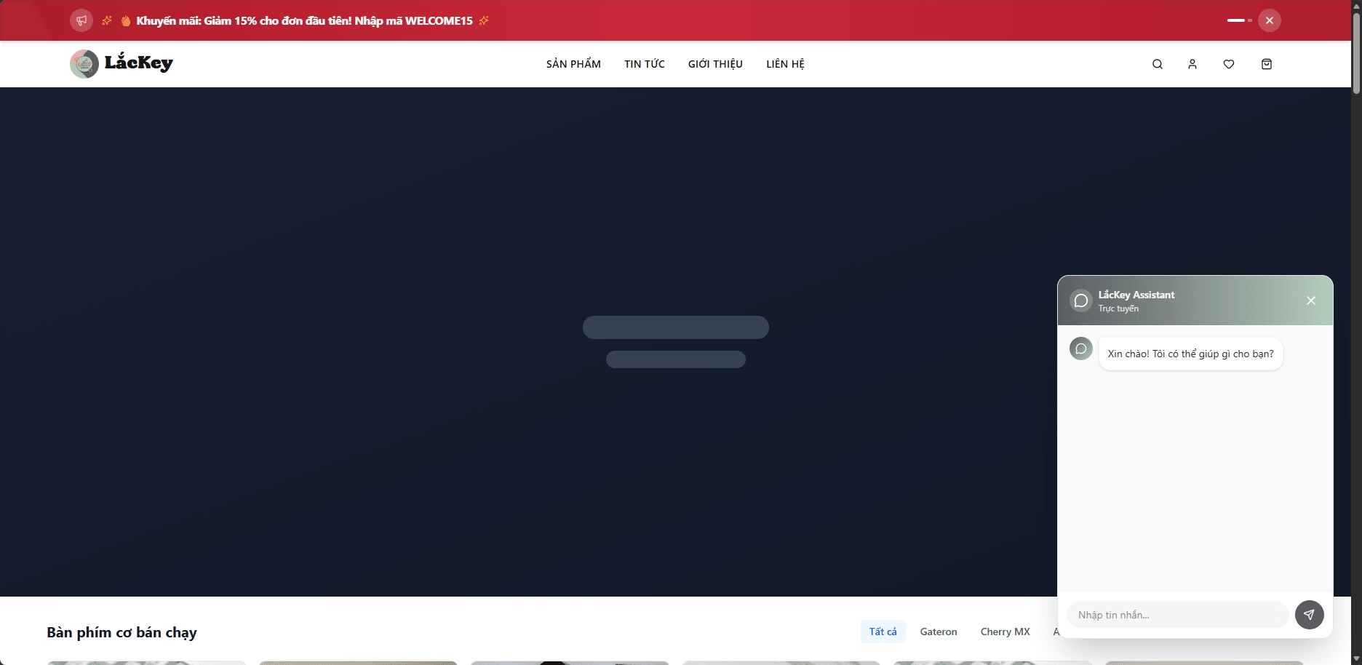The height and width of the screenshot is (665, 1362).
Task: Send the chat message with paper plane icon
Action: coord(1310,615)
